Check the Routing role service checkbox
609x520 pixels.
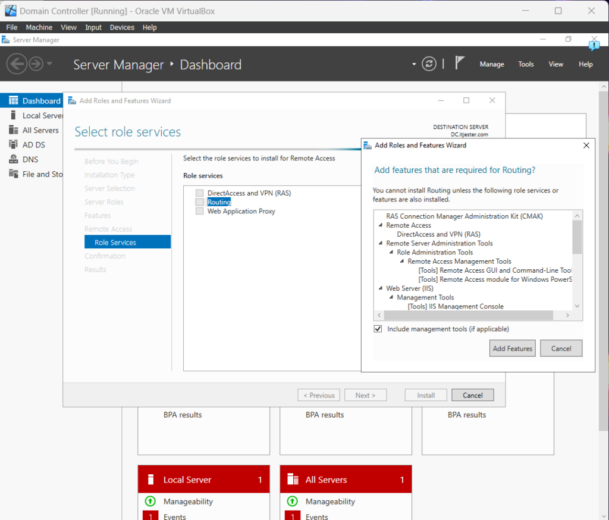200,202
